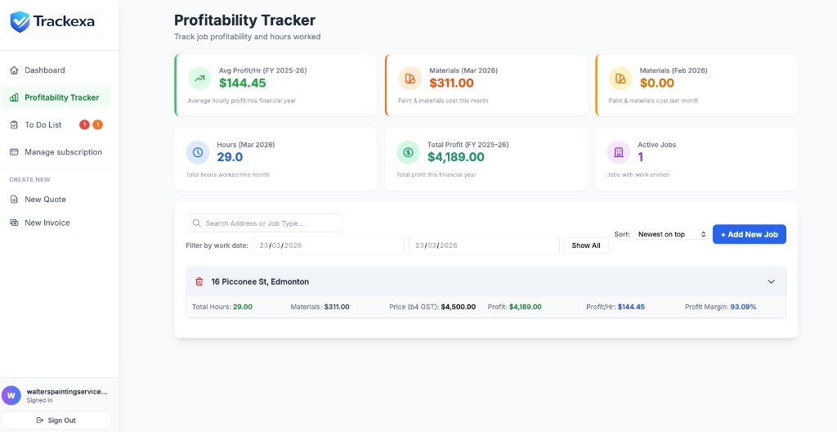This screenshot has height=432, width=837.
Task: Click the Profitability Tracker page heading
Action: (x=244, y=20)
